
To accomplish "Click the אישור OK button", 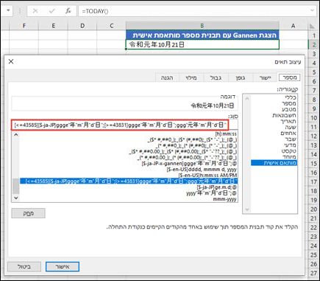I will pyautogui.click(x=63, y=267).
